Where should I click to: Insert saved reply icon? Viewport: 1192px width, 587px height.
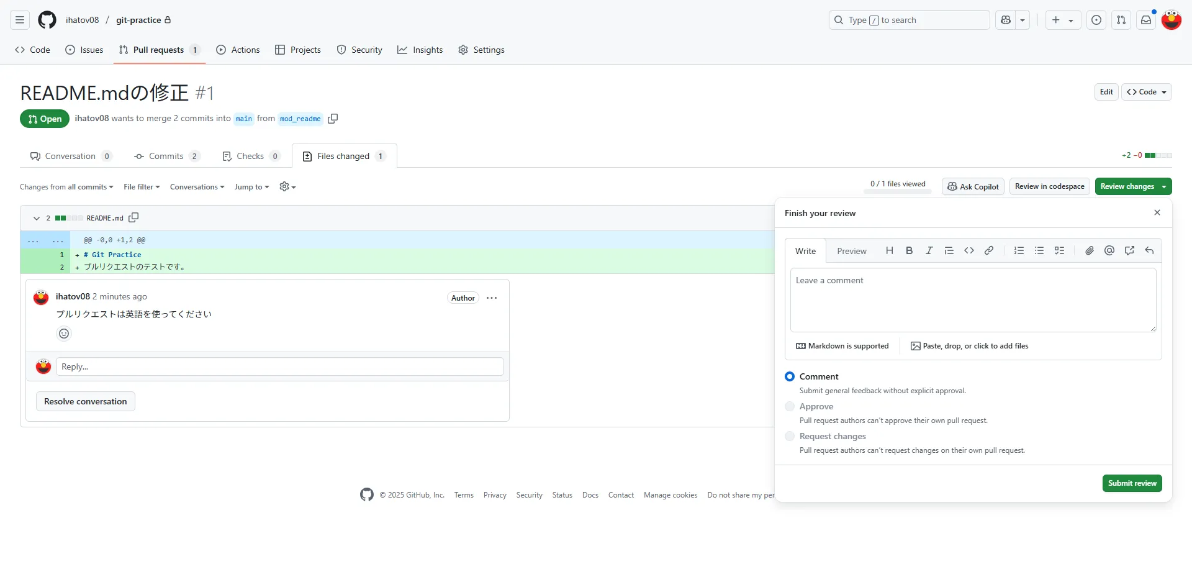1150,250
